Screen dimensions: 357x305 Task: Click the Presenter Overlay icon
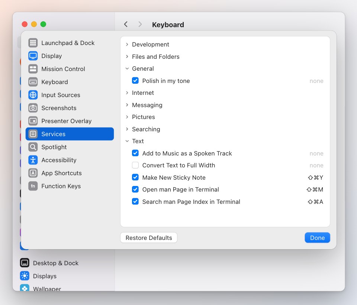tap(33, 121)
